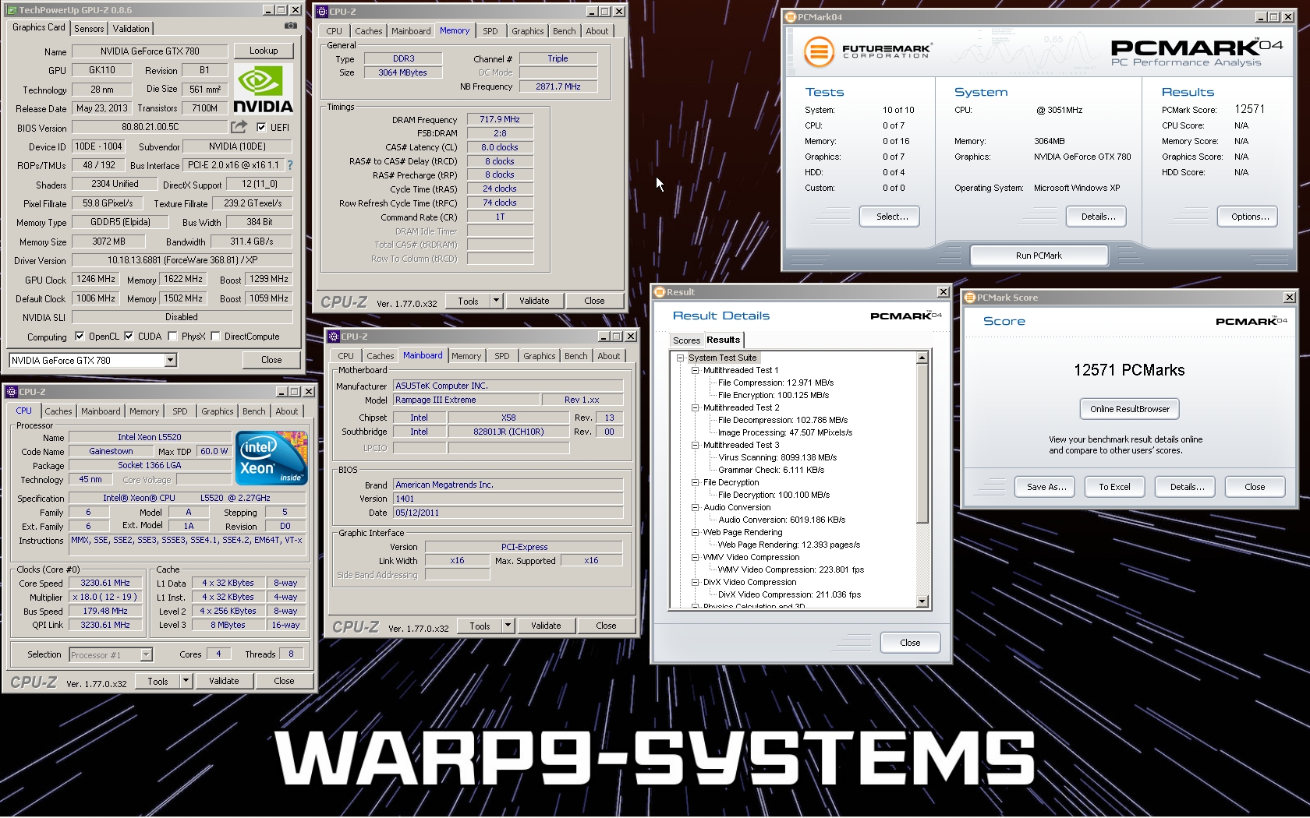Image resolution: width=1310 pixels, height=818 pixels.
Task: Toggle the OpenCL computing checkbox
Action: [80, 337]
